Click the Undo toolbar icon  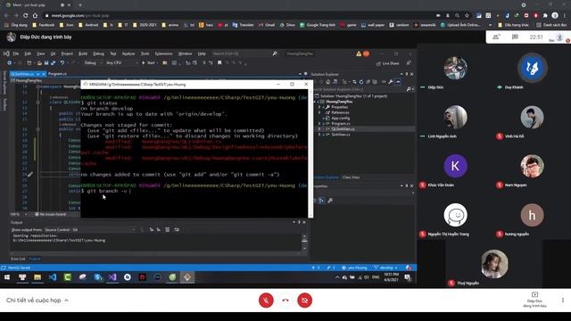click(62, 63)
